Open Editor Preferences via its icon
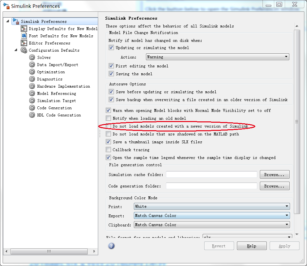The height and width of the screenshot is (266, 307). [x=24, y=43]
